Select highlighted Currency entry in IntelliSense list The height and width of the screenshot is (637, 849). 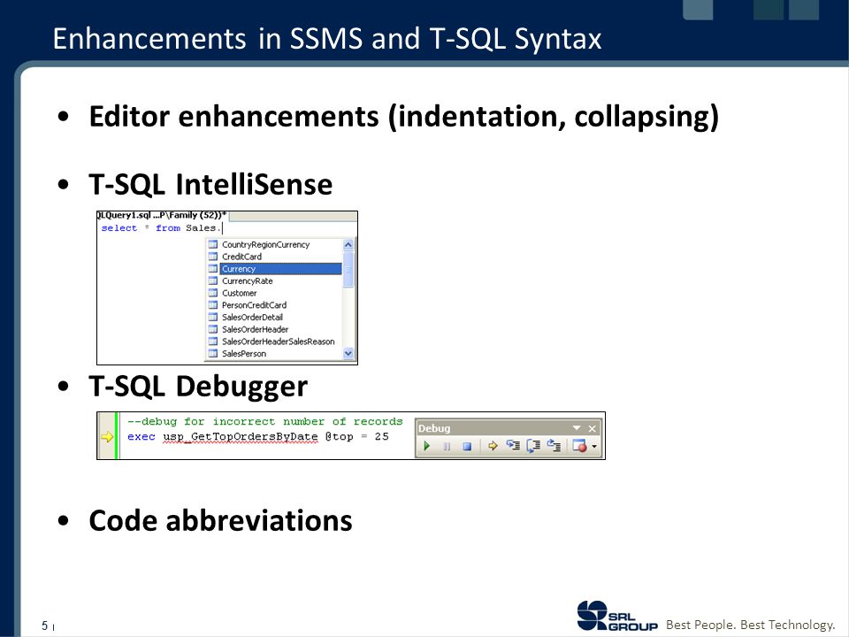[281, 269]
